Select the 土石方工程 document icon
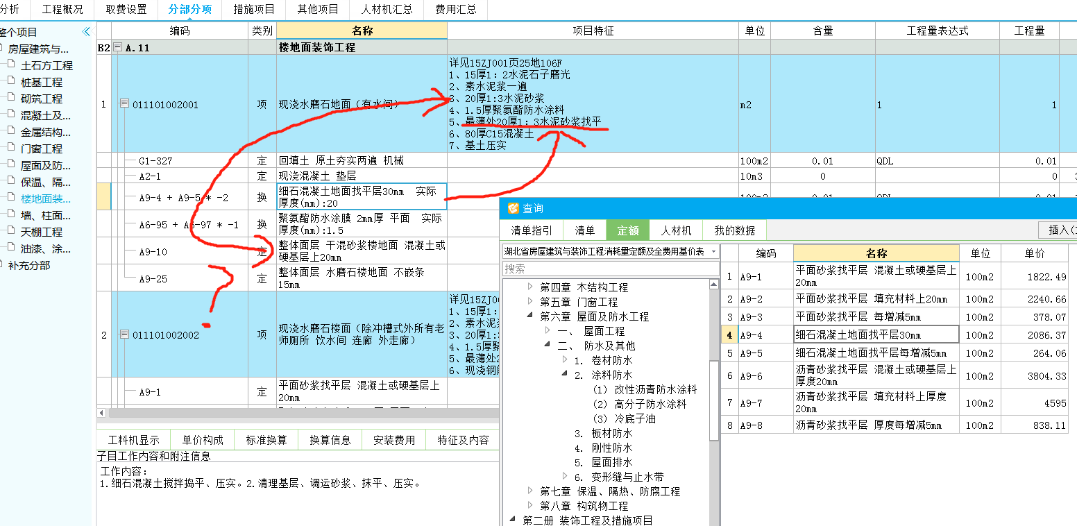 pos(10,65)
